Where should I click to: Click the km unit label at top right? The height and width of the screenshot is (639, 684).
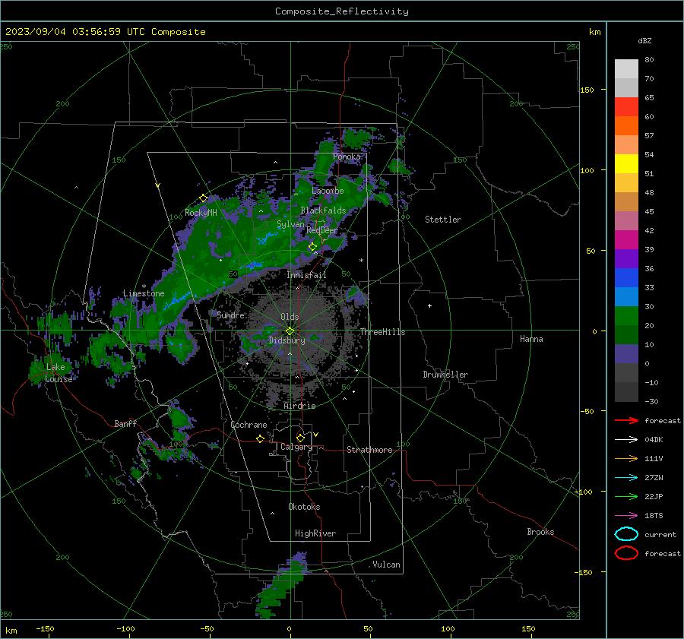point(594,32)
